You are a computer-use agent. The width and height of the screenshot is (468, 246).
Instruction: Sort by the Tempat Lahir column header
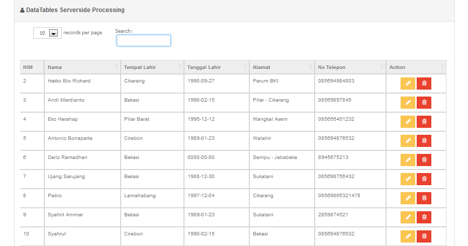152,67
